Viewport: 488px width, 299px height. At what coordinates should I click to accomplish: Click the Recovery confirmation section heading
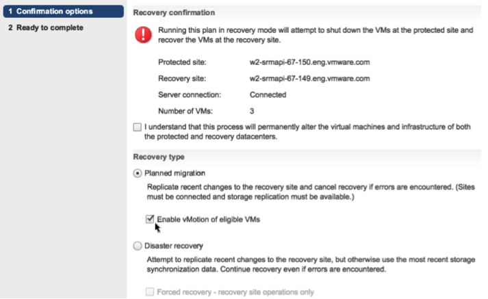pos(173,12)
